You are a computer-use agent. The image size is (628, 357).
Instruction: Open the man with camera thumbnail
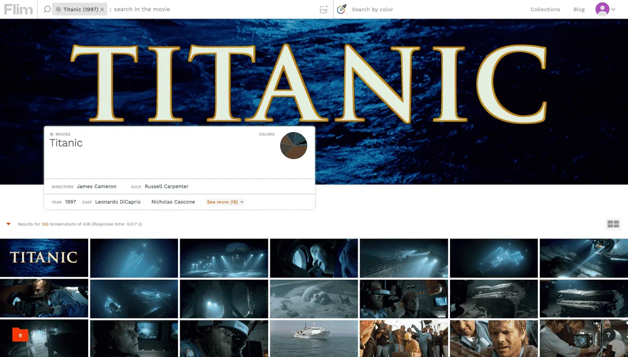click(44, 298)
